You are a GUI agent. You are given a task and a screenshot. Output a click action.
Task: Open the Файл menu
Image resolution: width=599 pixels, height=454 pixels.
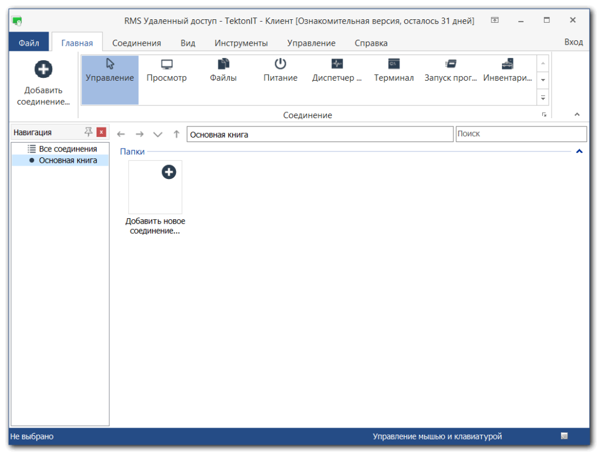click(29, 43)
